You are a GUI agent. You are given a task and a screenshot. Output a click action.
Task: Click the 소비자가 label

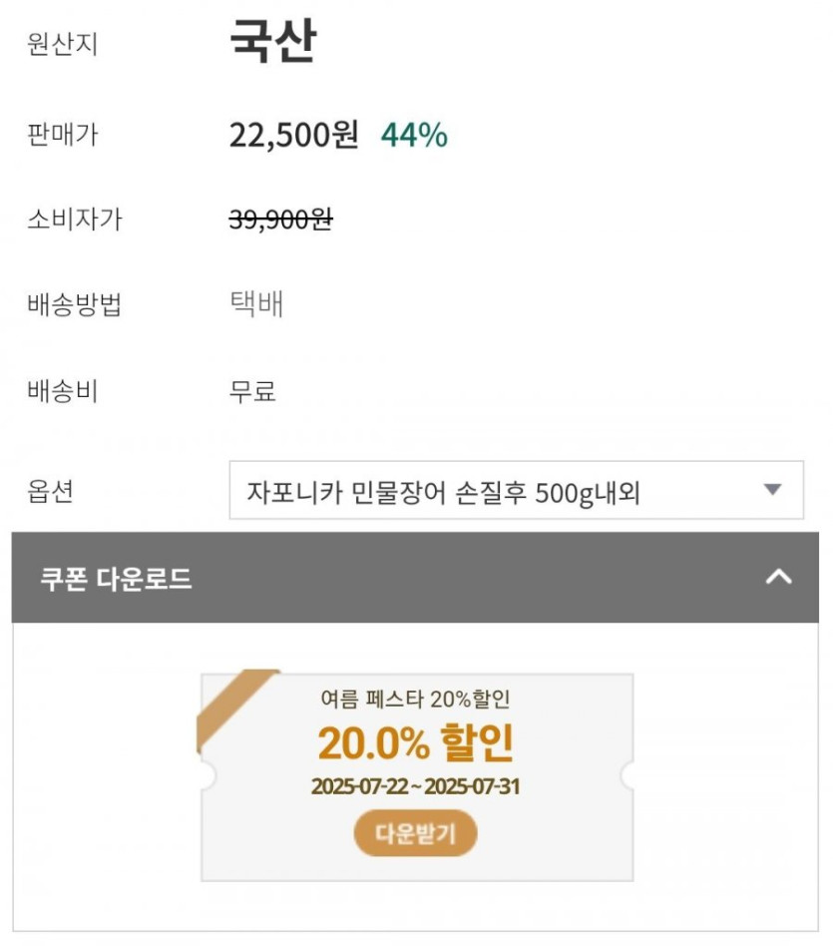(75, 220)
